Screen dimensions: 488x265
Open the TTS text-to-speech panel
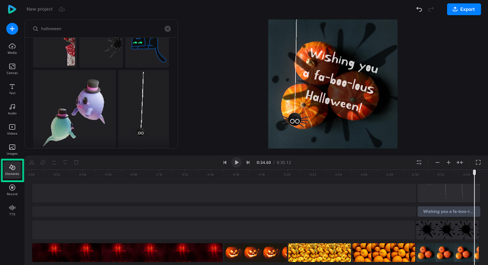12,210
